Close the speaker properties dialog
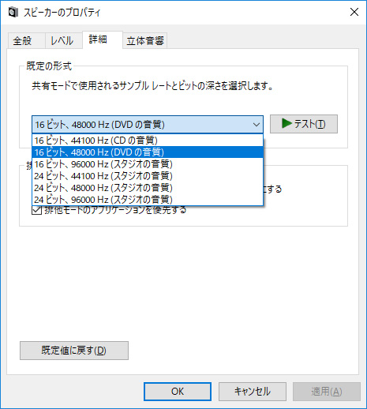 [354, 12]
